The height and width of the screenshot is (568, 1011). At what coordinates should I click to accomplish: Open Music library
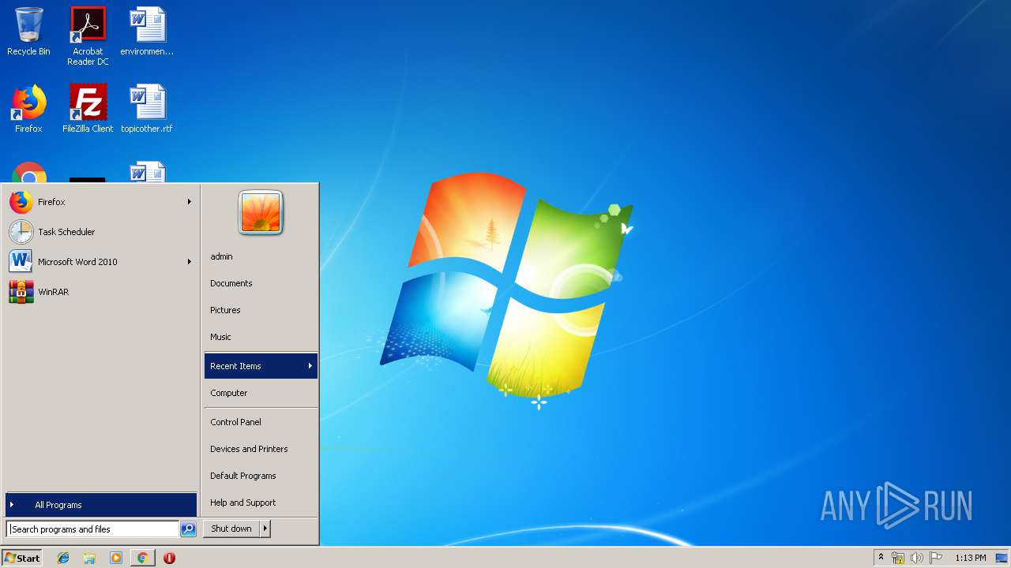261,337
